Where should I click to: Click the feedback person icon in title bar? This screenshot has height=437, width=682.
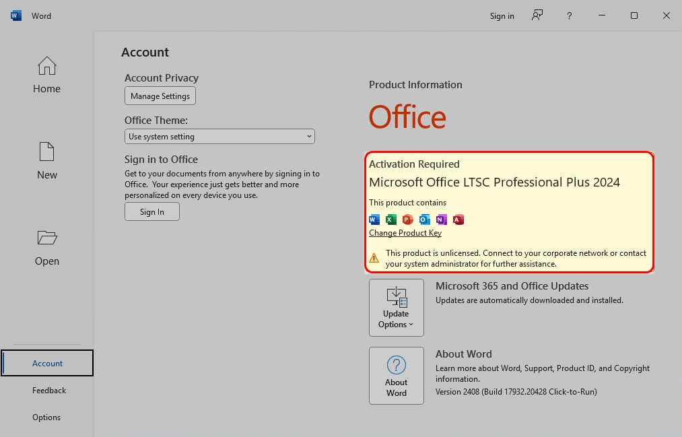point(537,15)
